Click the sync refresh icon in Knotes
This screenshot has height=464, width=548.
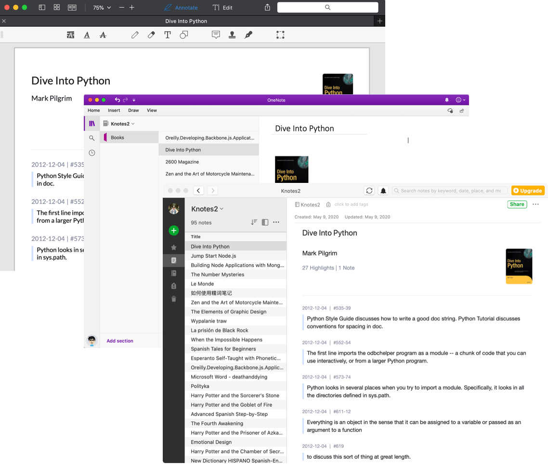point(369,191)
